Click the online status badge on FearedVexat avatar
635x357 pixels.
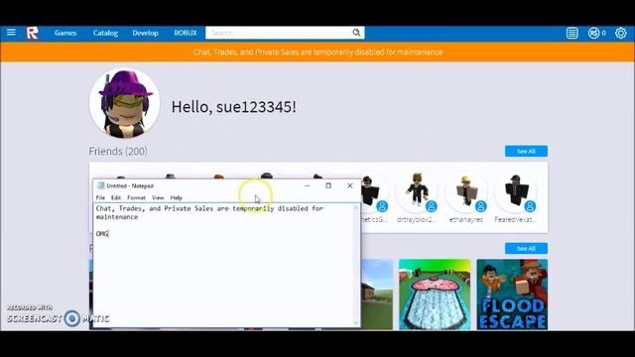pos(530,206)
